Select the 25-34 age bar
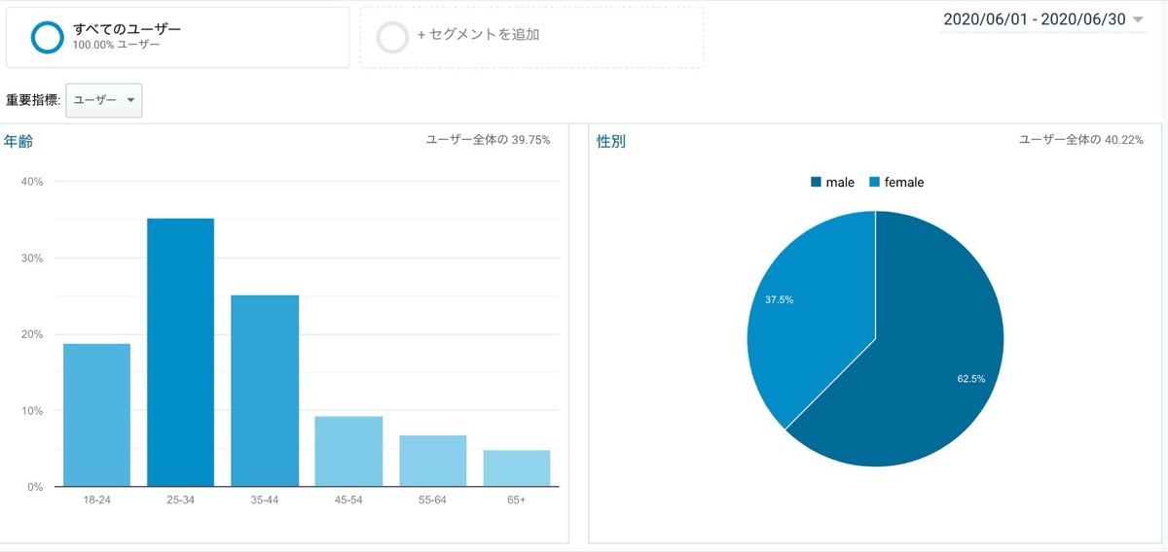 click(180, 352)
